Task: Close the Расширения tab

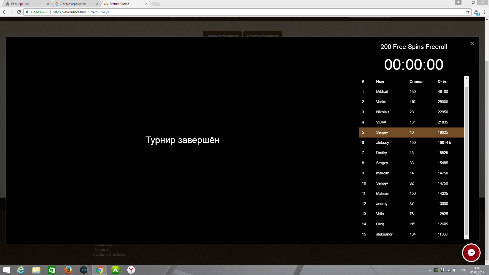Action: 48,4
